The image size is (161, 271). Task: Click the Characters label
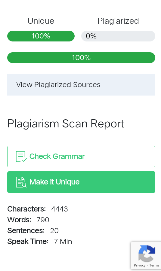click(x=26, y=209)
